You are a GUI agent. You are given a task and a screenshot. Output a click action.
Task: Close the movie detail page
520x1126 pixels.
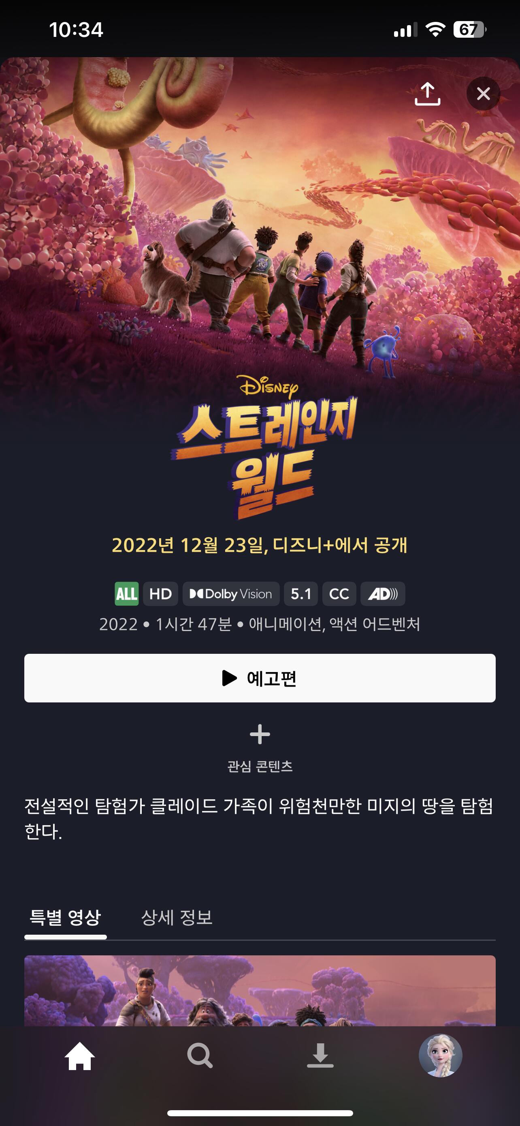[x=483, y=94]
